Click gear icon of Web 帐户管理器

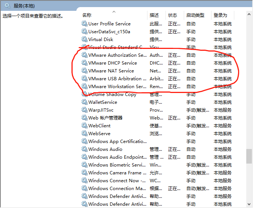tap(84, 118)
